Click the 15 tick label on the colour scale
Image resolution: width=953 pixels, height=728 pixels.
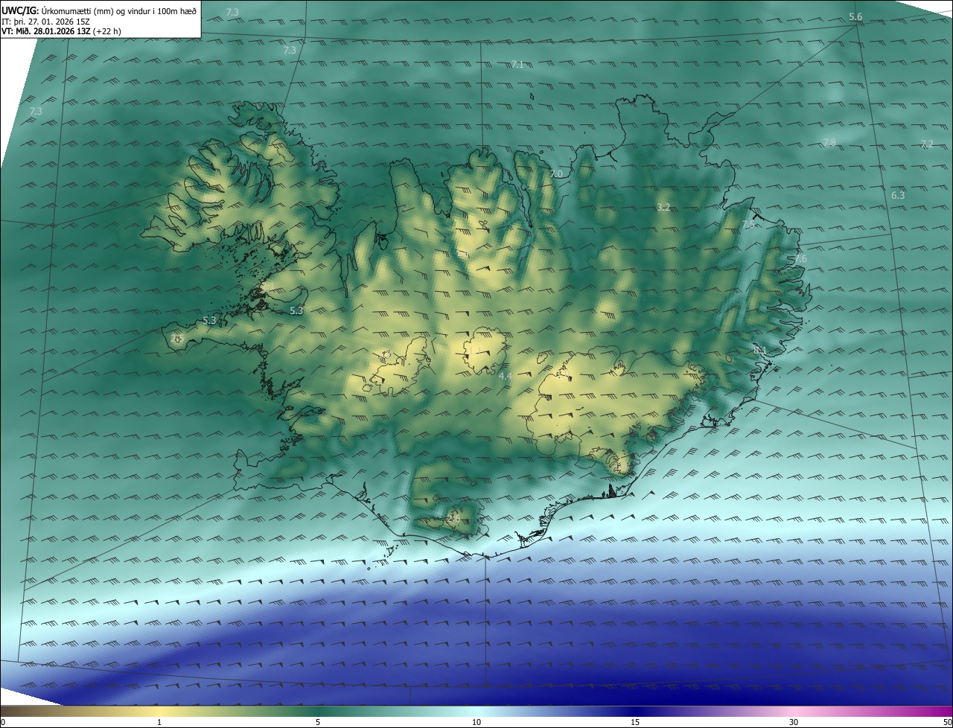(635, 722)
